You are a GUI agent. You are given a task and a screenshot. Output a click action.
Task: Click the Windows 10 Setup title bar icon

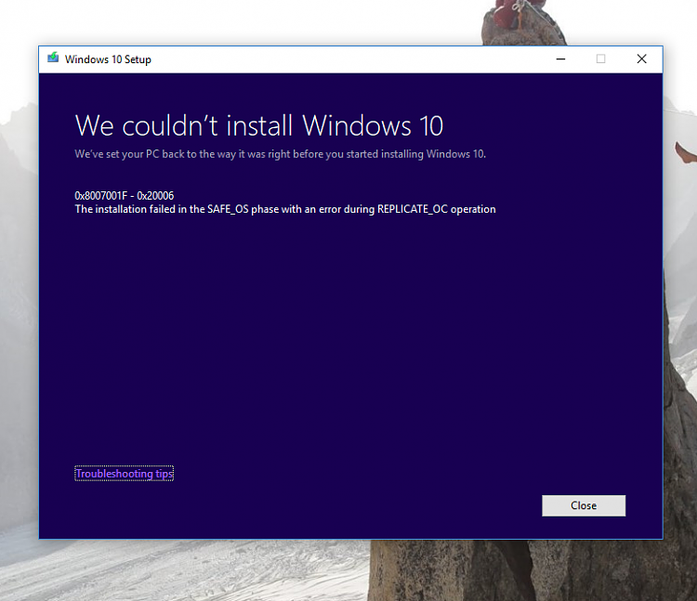pos(53,58)
